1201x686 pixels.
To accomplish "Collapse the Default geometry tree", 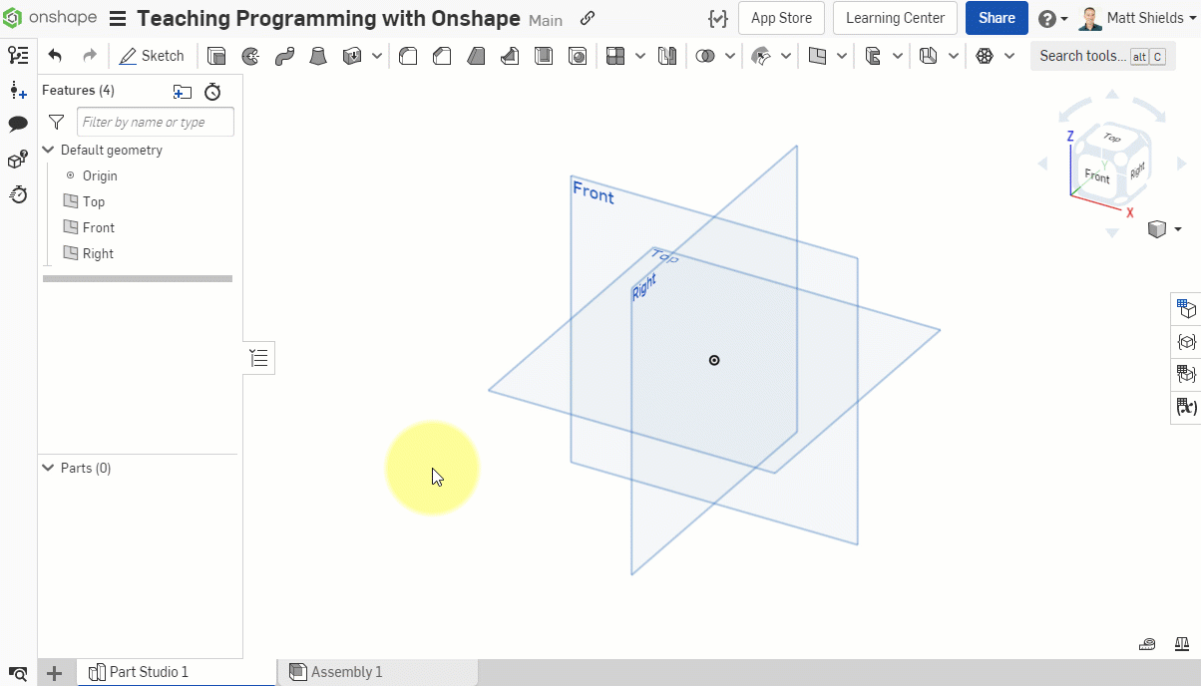I will [x=47, y=150].
